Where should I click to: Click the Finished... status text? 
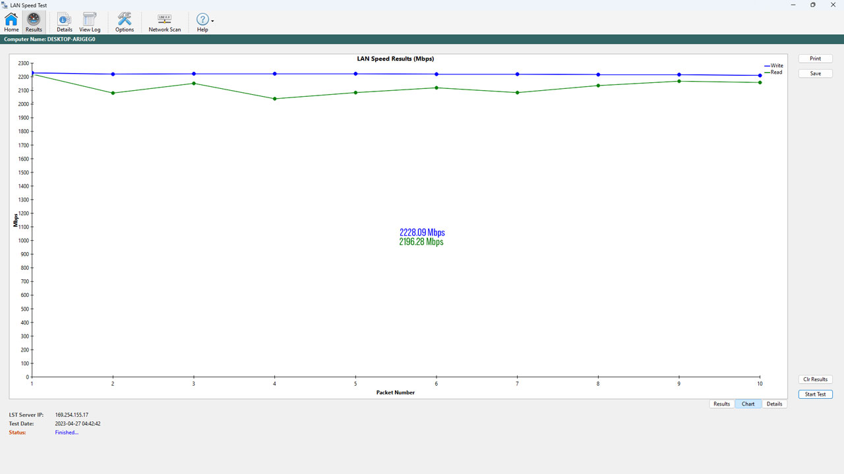[67, 433]
